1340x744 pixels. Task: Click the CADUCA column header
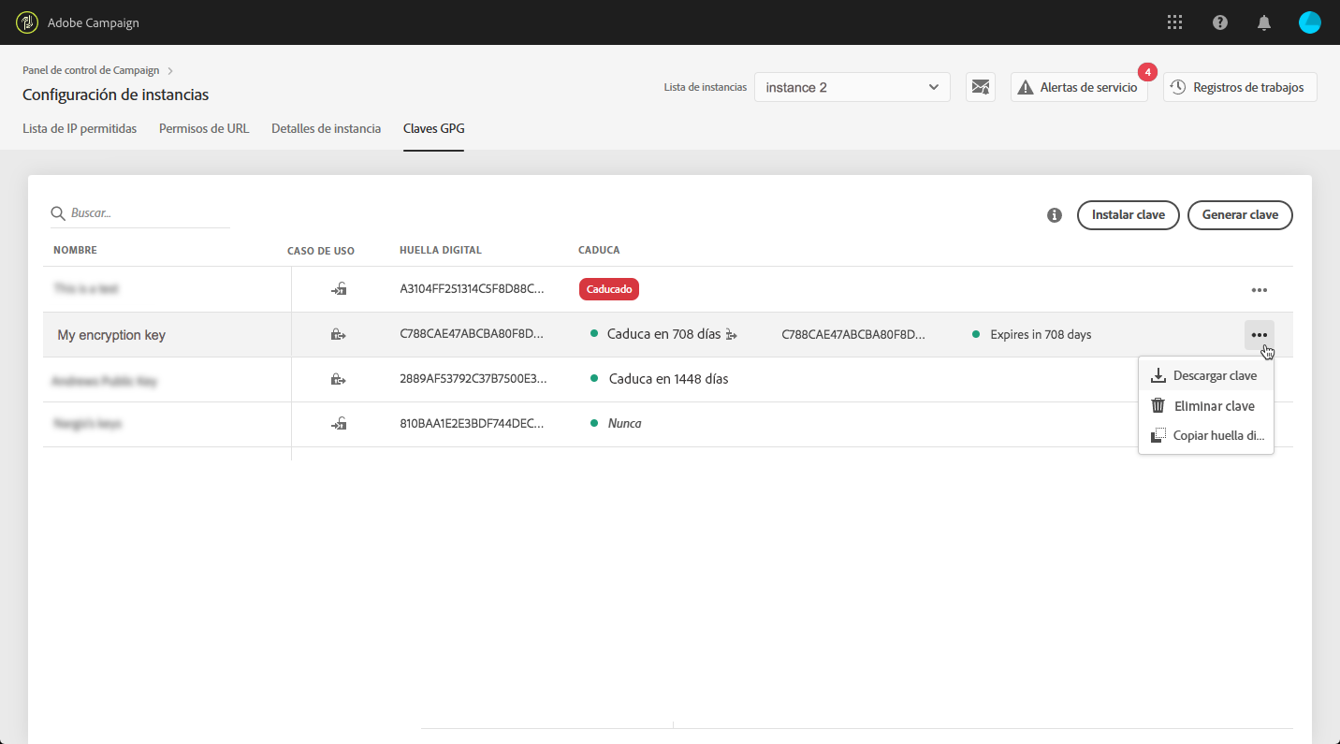pos(599,250)
